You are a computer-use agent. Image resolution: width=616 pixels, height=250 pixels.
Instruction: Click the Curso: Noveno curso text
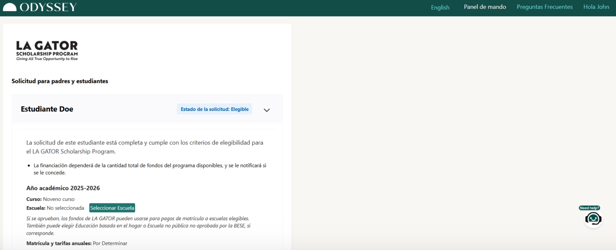click(x=50, y=199)
